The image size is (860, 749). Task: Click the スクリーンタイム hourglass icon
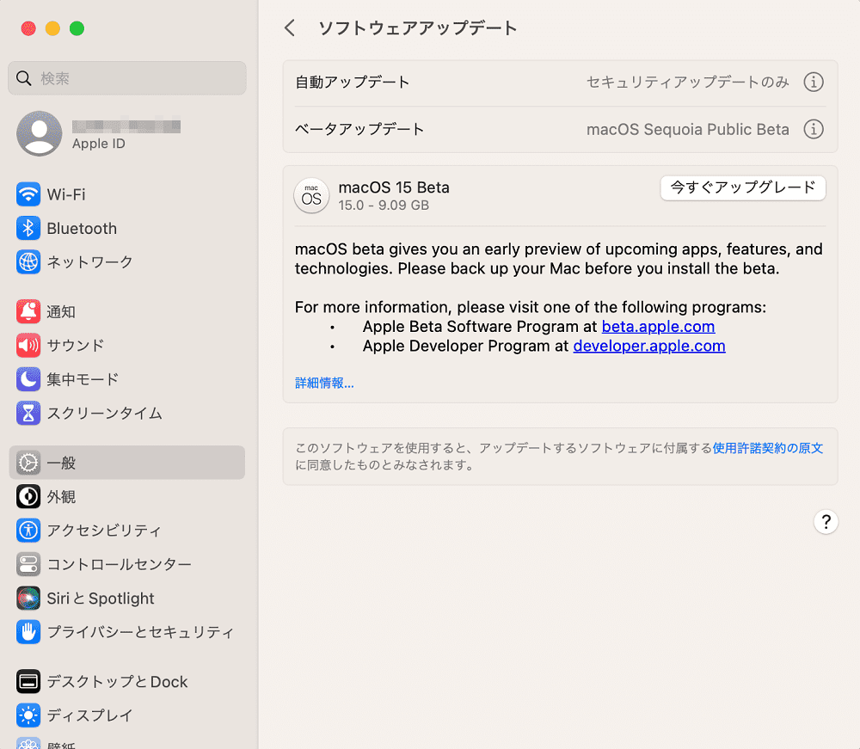pos(28,413)
